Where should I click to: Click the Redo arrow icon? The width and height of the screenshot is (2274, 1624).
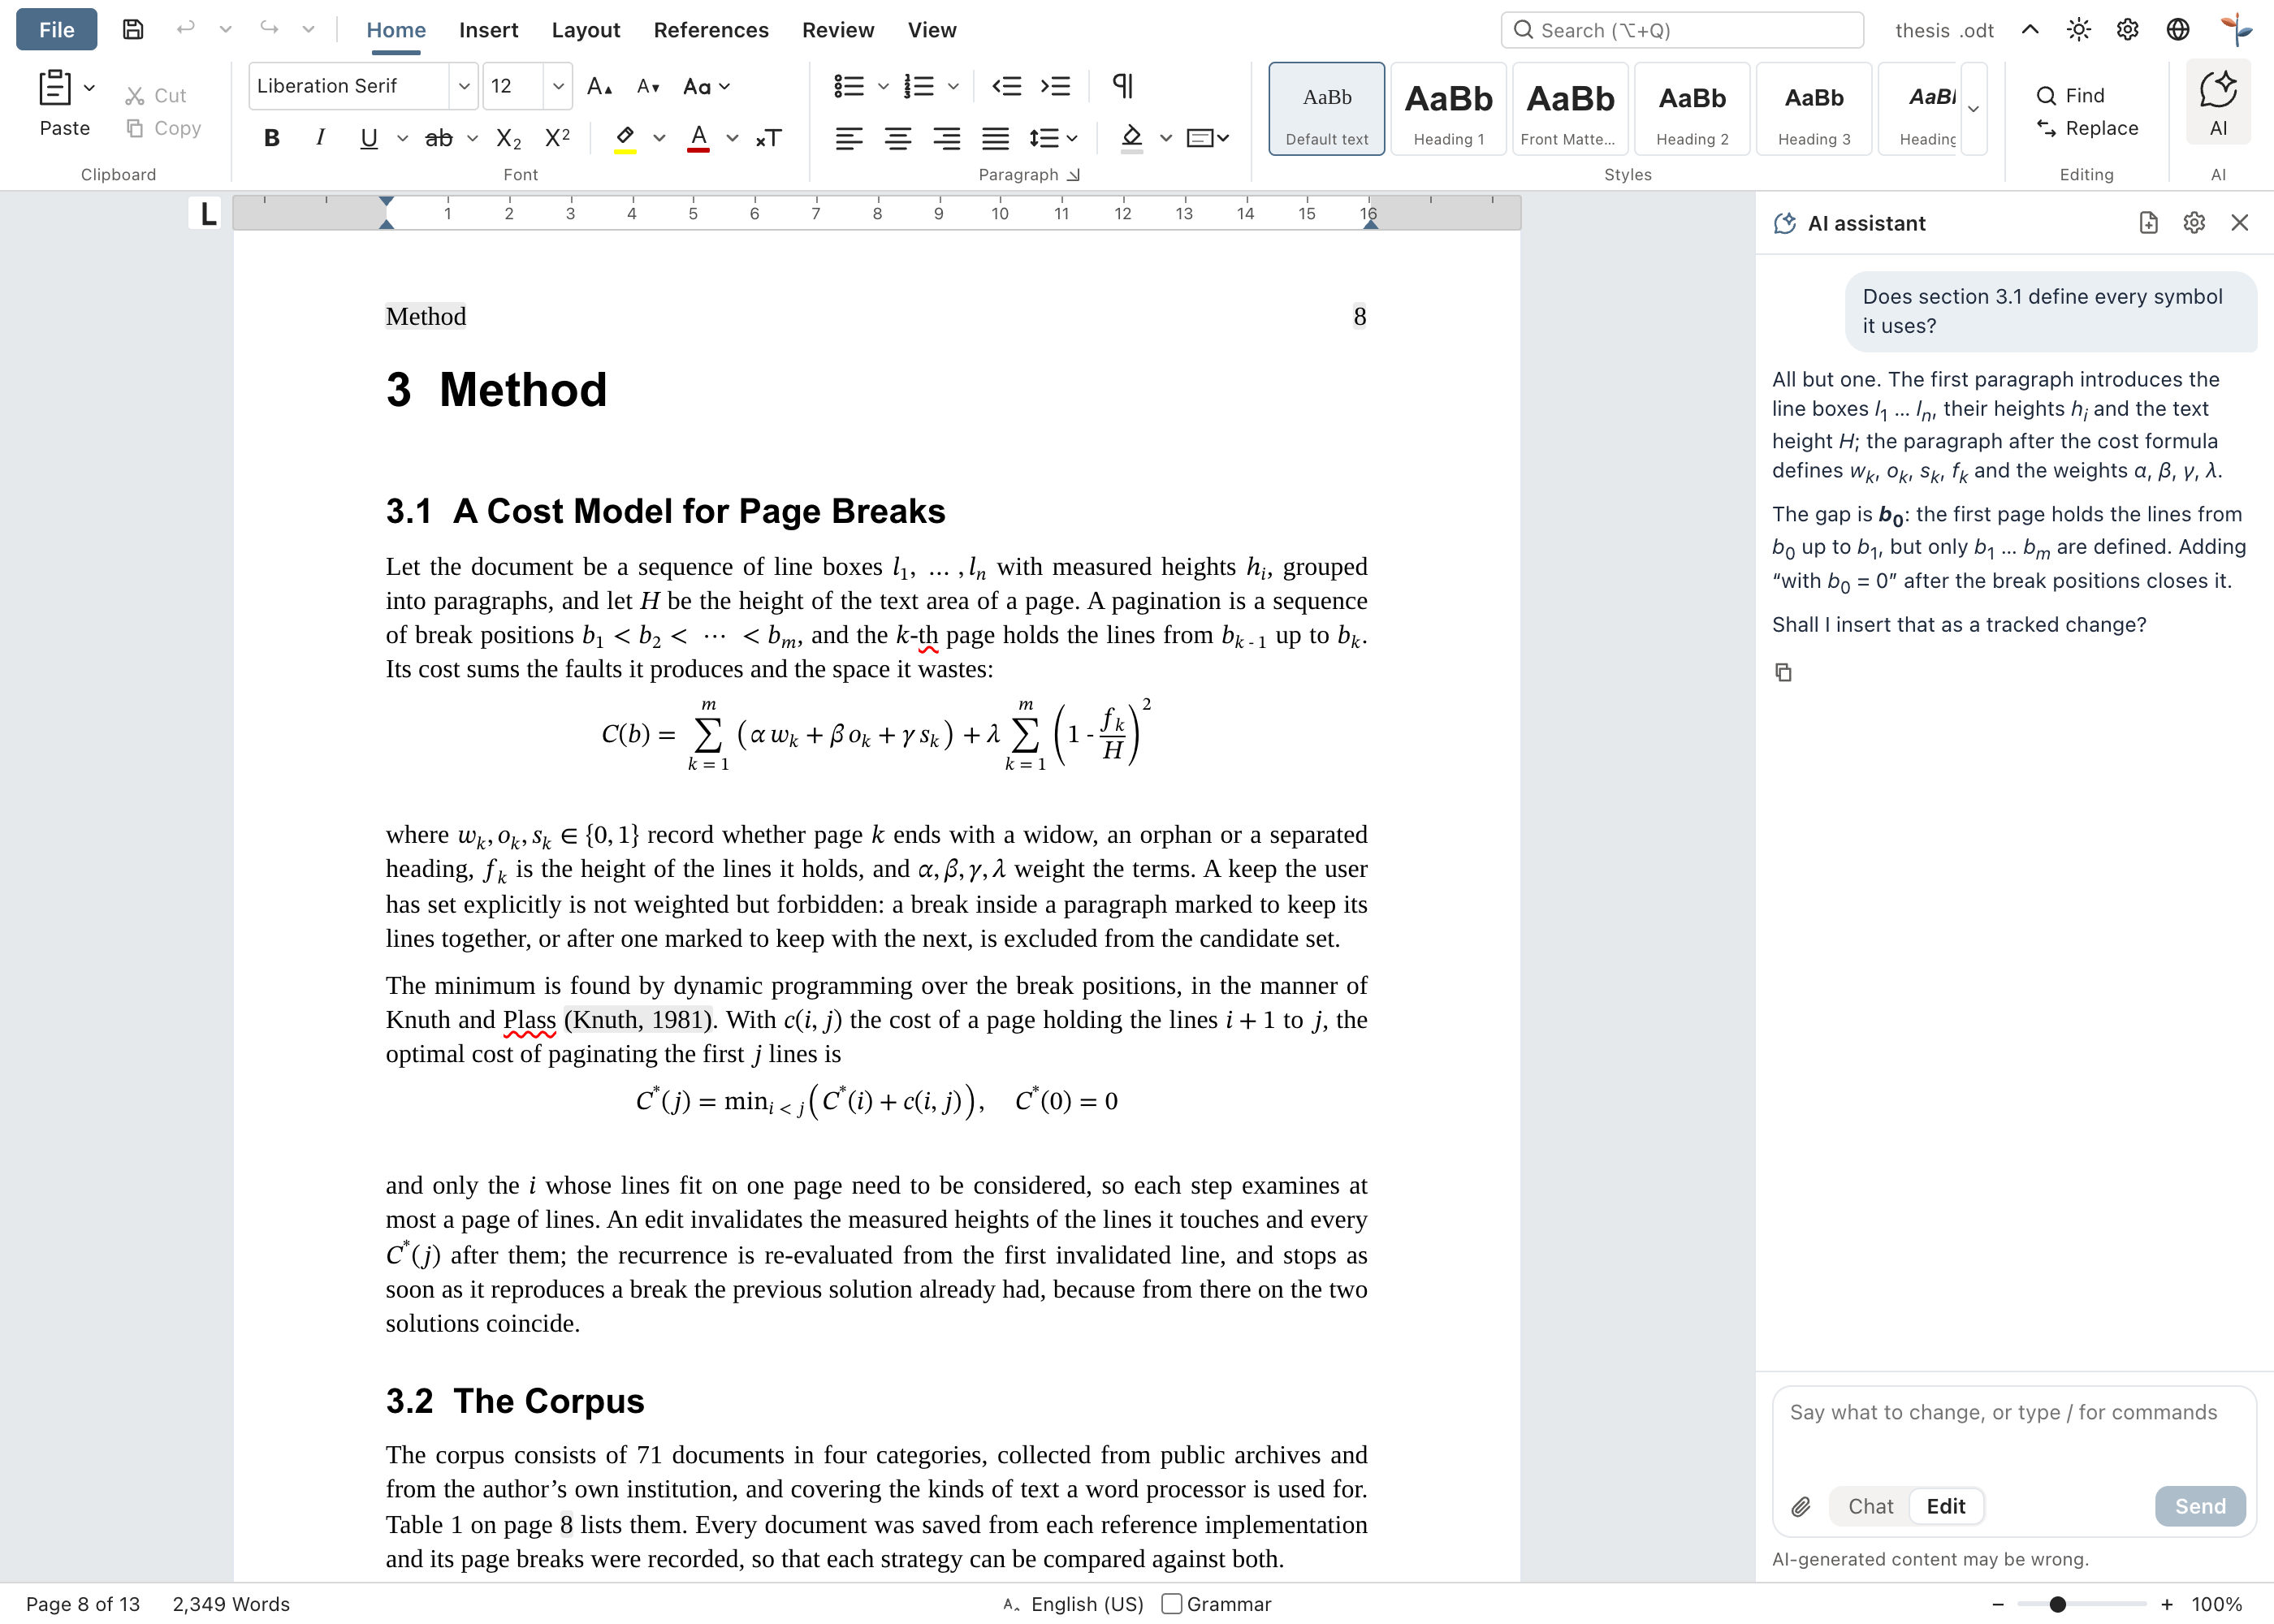point(269,30)
